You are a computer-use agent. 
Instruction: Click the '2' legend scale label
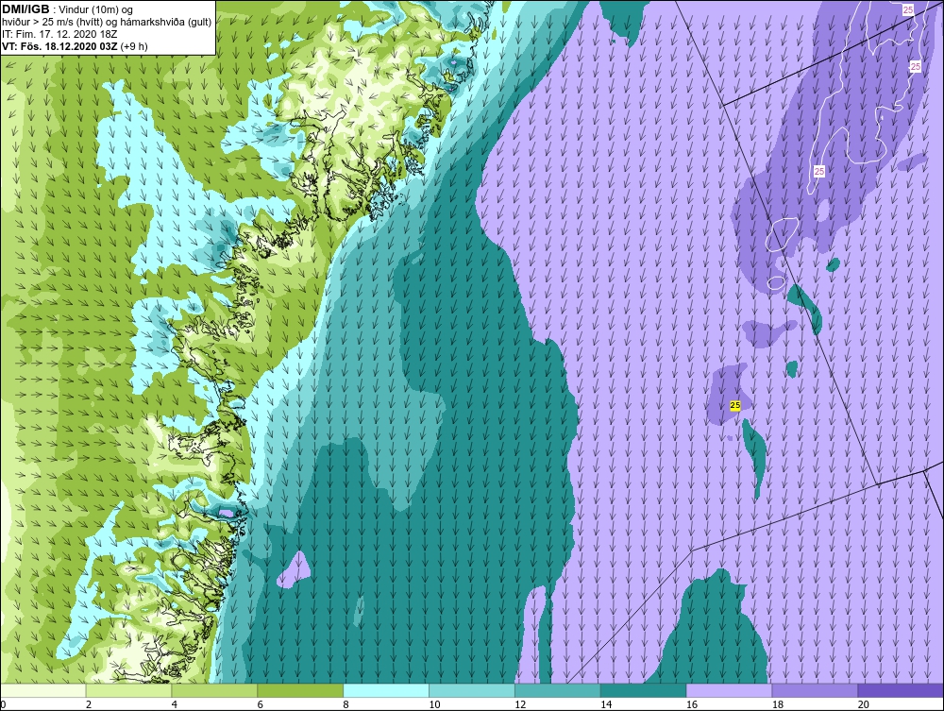[89, 704]
